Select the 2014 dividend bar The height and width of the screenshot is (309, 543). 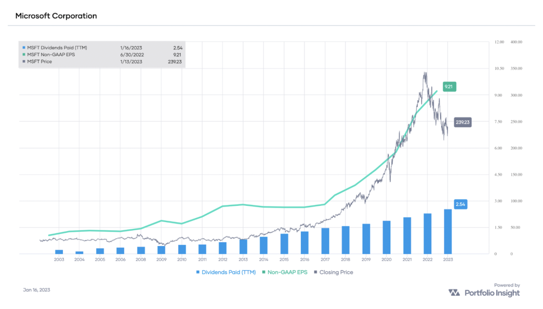pyautogui.click(x=263, y=245)
